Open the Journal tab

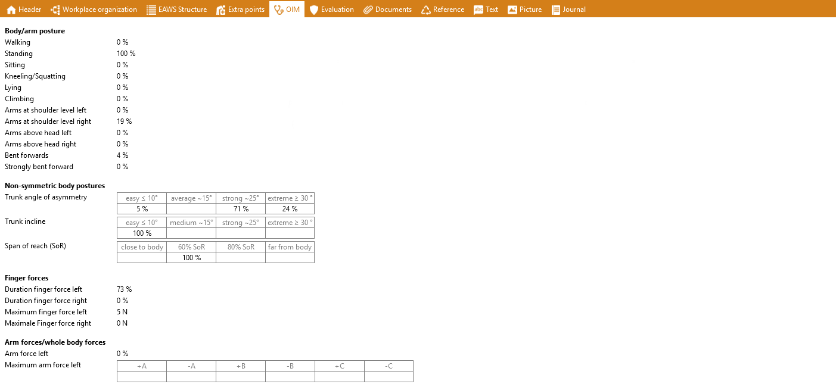568,10
